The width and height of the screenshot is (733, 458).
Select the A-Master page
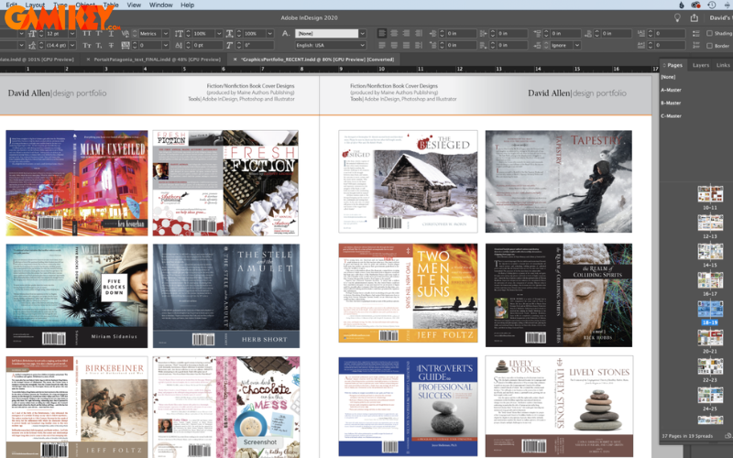click(x=672, y=90)
